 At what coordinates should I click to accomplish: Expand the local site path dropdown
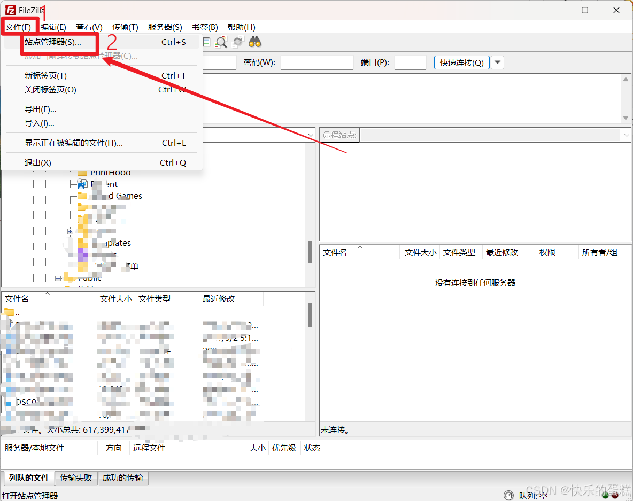311,135
